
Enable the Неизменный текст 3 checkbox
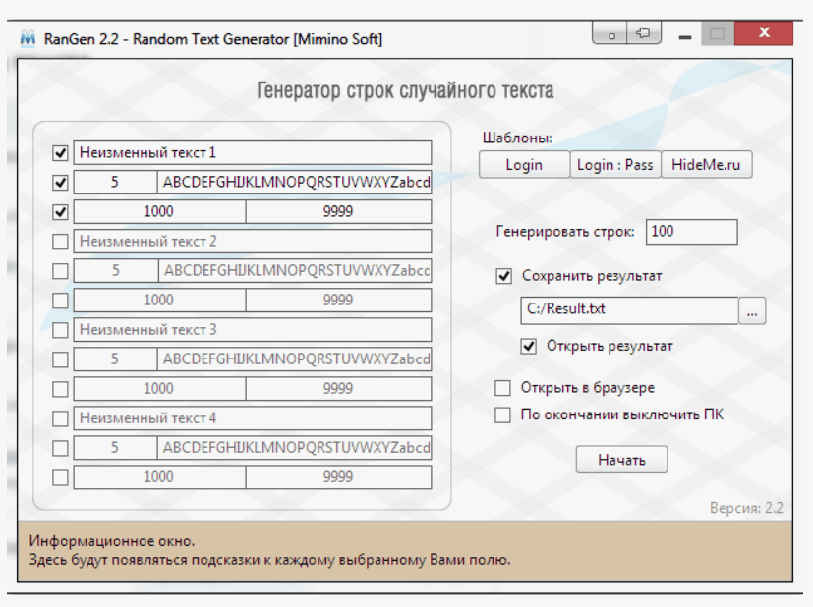pos(60,329)
